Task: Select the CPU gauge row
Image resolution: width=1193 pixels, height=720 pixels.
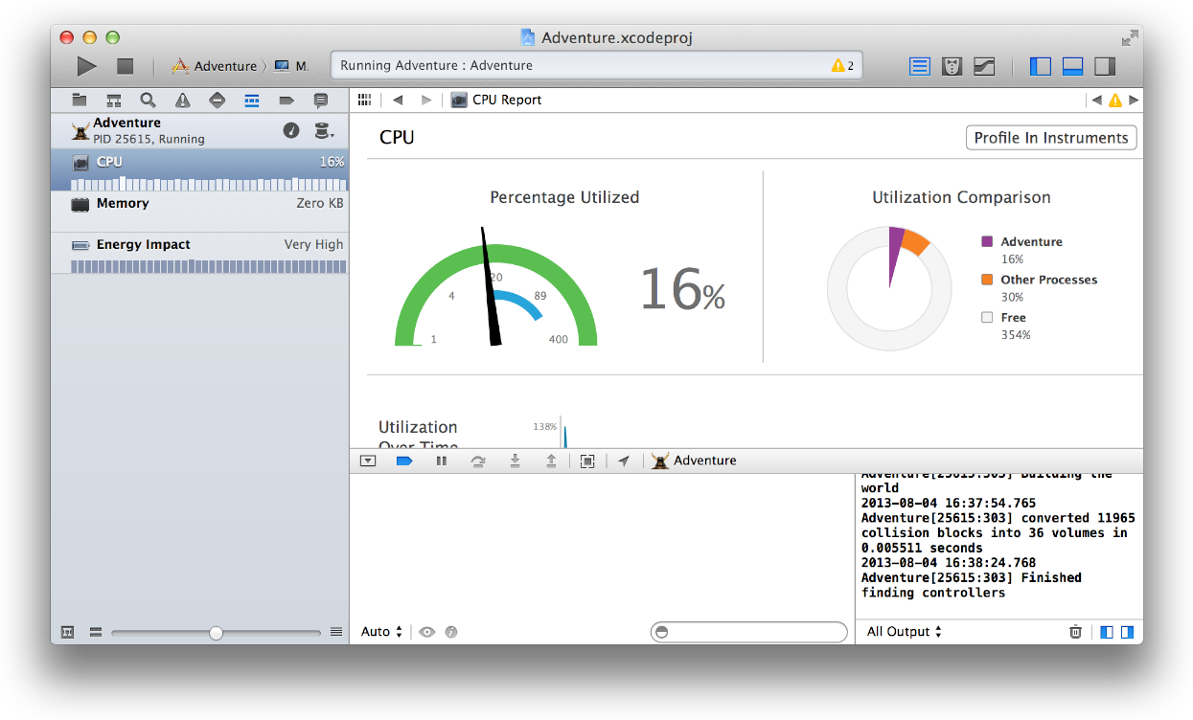Action: tap(200, 170)
